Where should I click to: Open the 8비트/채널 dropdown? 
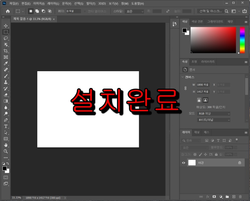213,120
